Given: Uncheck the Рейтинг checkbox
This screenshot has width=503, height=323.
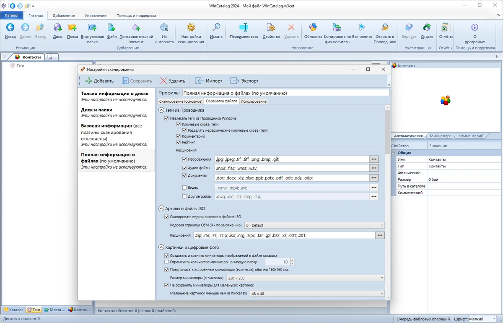Looking at the screenshot, I should pyautogui.click(x=179, y=143).
